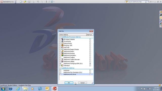Image resolution: width=162 pixels, height=91 pixels.
Task: Click Cancel in Add-Ins dialog
Action: 83,83
